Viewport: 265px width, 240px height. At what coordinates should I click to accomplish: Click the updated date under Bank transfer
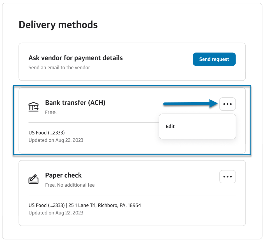(56, 140)
